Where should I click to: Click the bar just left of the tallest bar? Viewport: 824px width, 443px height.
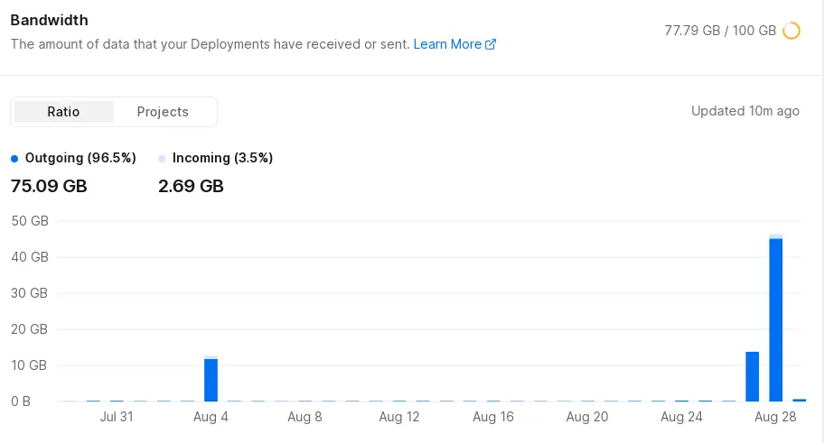(x=752, y=376)
